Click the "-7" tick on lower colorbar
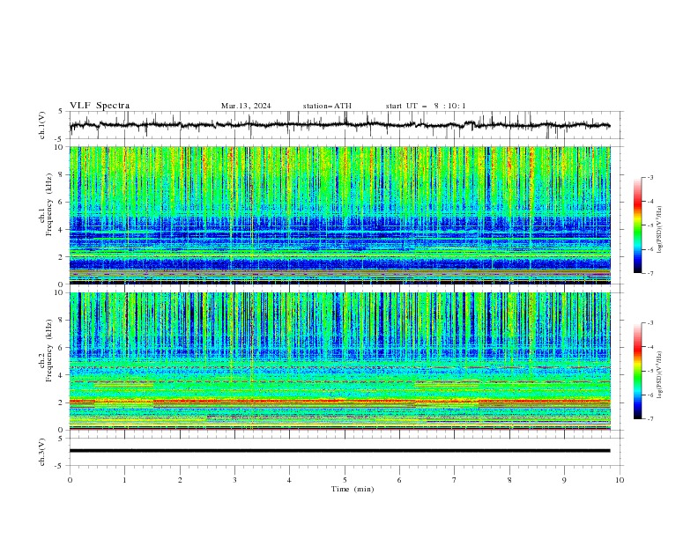The height and width of the screenshot is (539, 698). (x=650, y=418)
